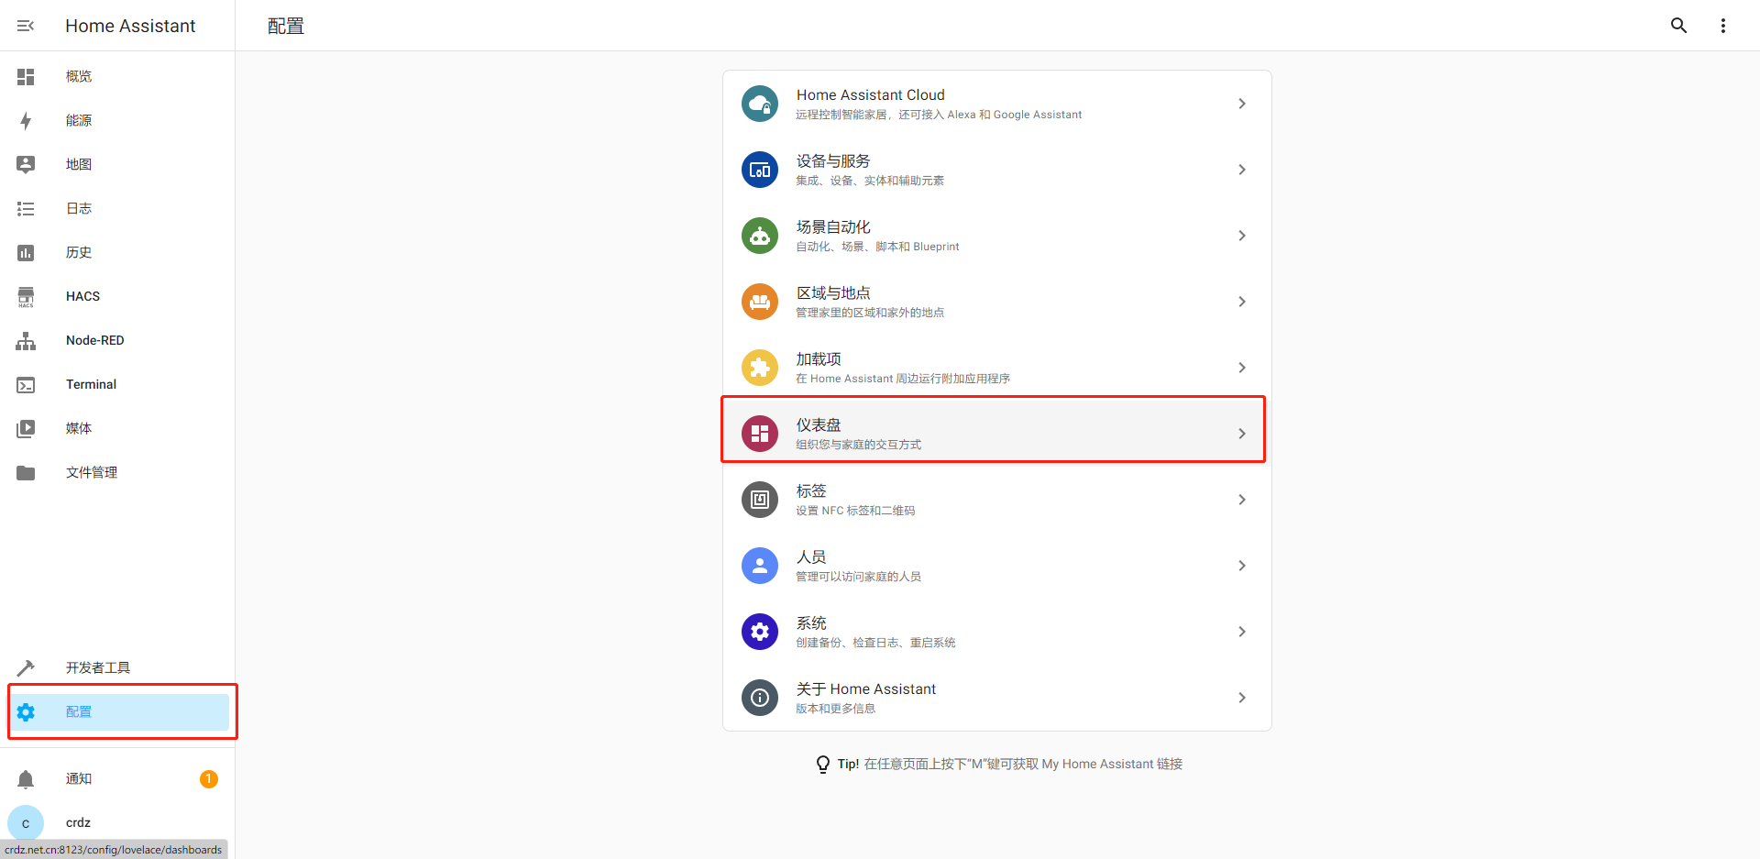The image size is (1760, 859).
Task: Open the crdz user profile
Action: click(78, 822)
